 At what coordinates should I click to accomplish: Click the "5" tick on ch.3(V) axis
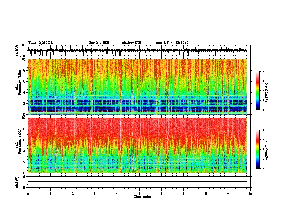[x=25, y=176]
